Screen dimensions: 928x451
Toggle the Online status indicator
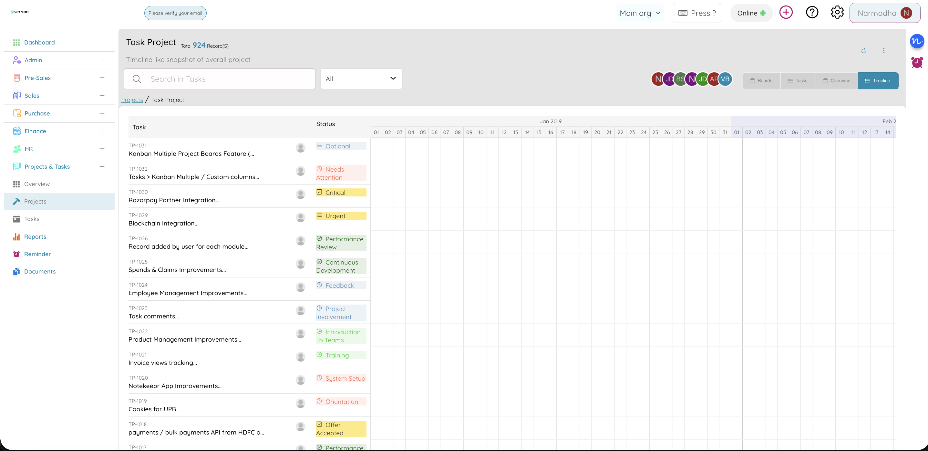point(751,13)
